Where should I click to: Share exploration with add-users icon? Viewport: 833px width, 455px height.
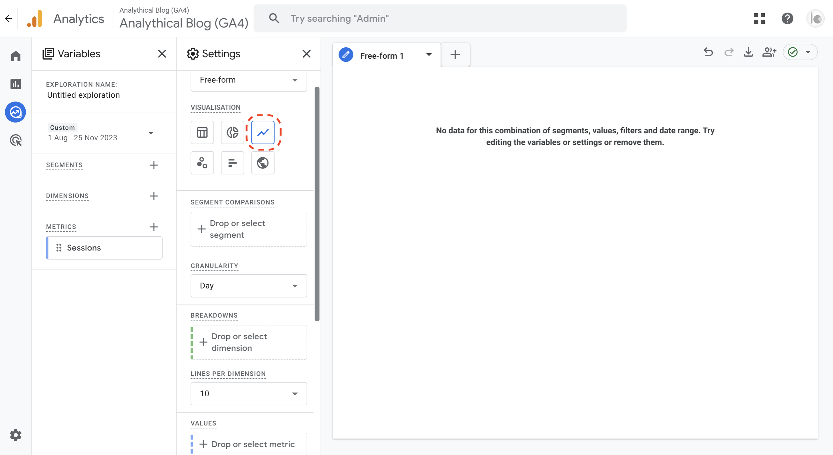tap(769, 52)
